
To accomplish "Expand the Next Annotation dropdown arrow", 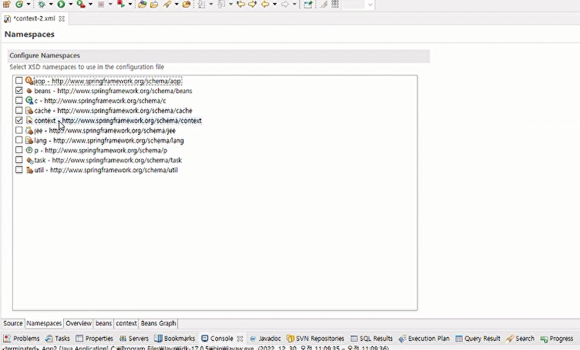I will tap(211, 5).
